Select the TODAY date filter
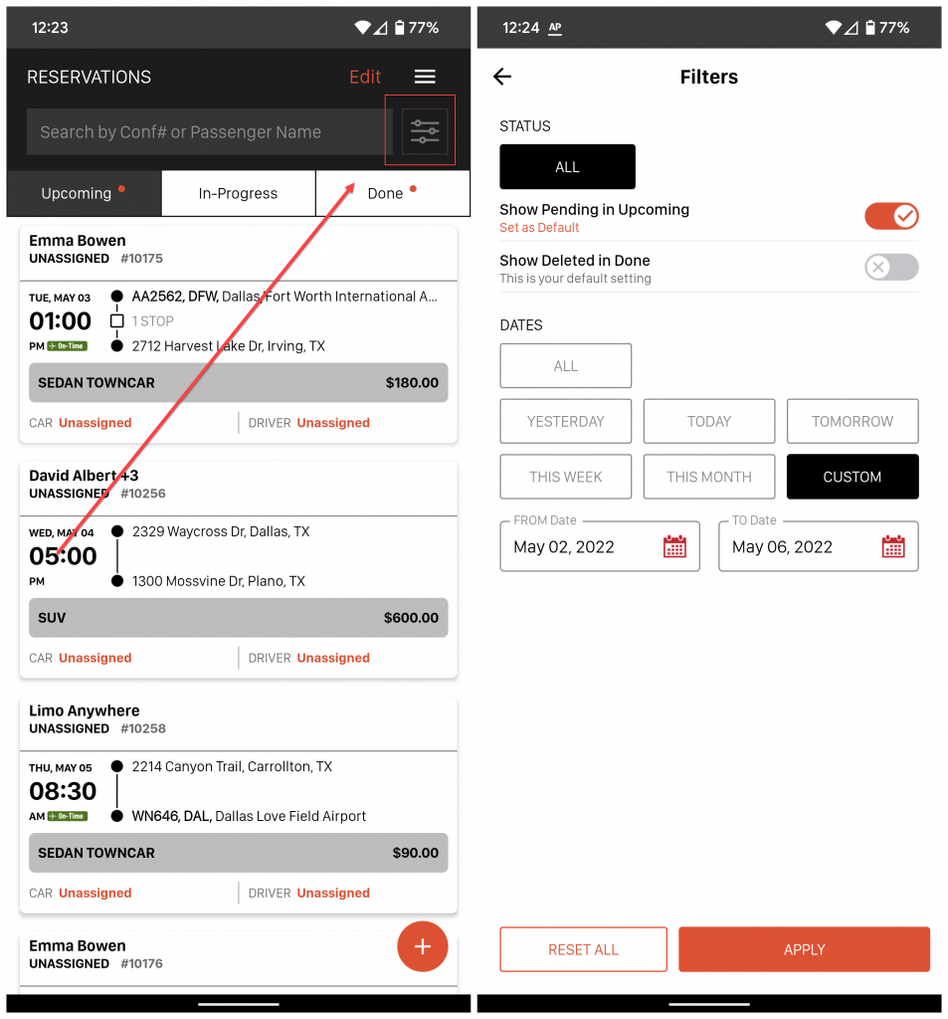The height and width of the screenshot is (1019, 948). [708, 421]
